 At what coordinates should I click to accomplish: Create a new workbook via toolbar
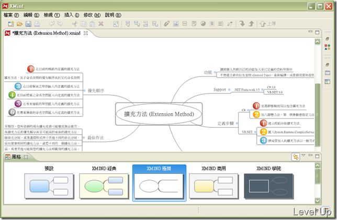pos(11,24)
